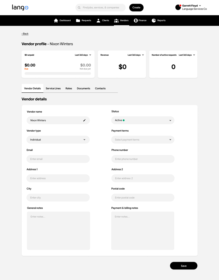The height and width of the screenshot is (280, 219).
Task: Click the pencil to edit Vendor name
Action: coord(84,120)
